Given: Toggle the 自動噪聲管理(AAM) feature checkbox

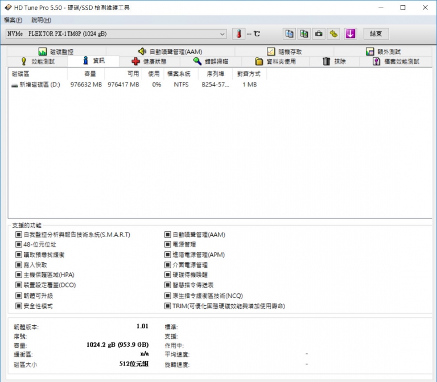Looking at the screenshot, I should coord(167,235).
